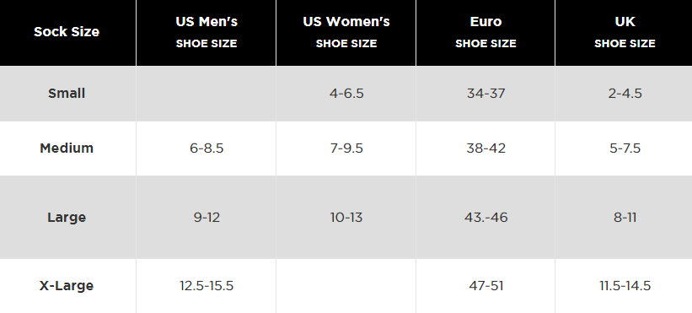Click the 7-9.5 women's size cell
The width and height of the screenshot is (692, 313).
pyautogui.click(x=346, y=148)
